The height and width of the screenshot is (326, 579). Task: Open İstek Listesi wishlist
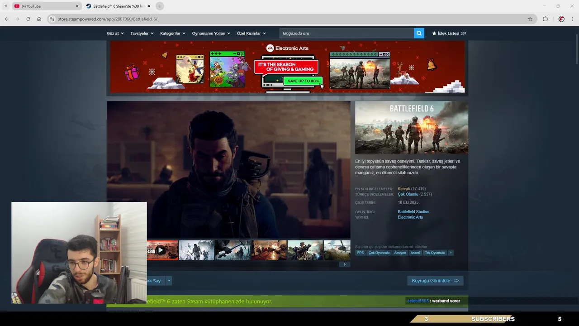pos(448,33)
